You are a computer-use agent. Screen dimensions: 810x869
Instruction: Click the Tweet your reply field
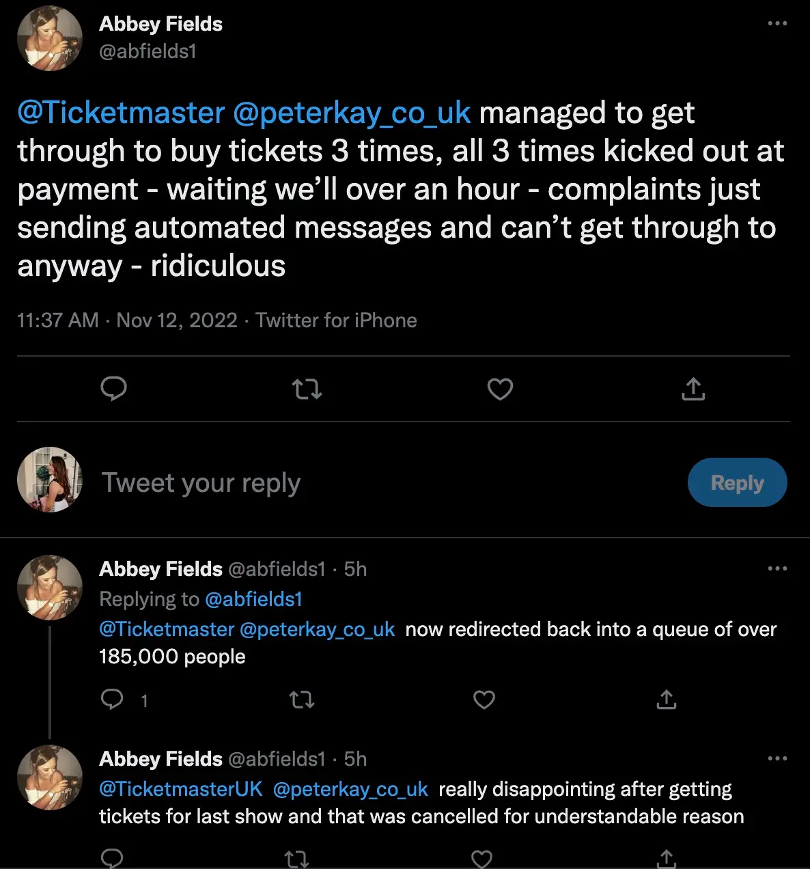(x=201, y=482)
